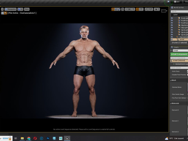The image size is (188, 141).
Task: Open Photoshop from the taskbar
Action: coord(48,138)
